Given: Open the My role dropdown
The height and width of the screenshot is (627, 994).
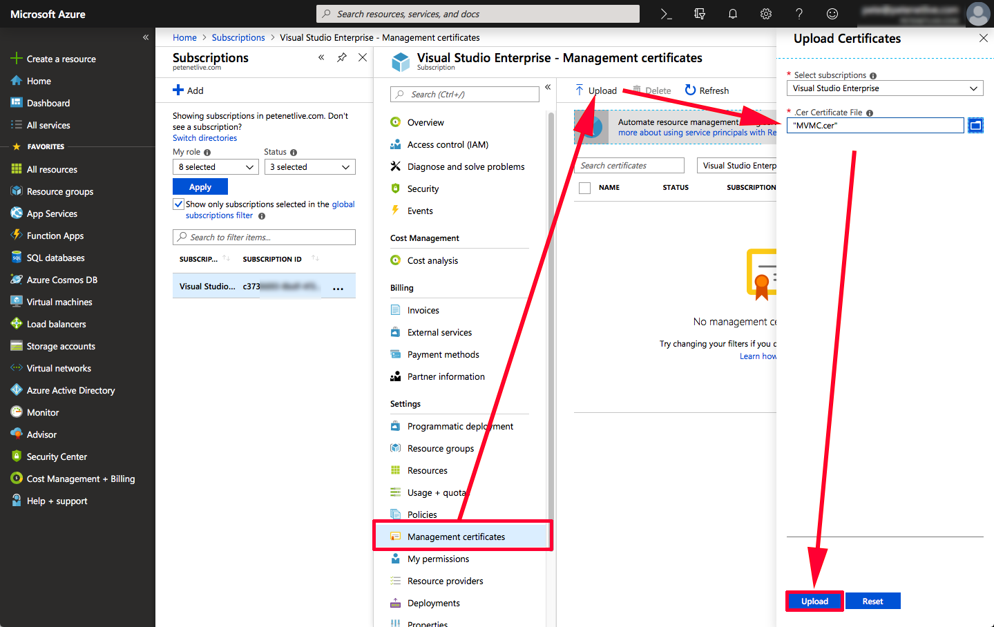Looking at the screenshot, I should pos(216,167).
